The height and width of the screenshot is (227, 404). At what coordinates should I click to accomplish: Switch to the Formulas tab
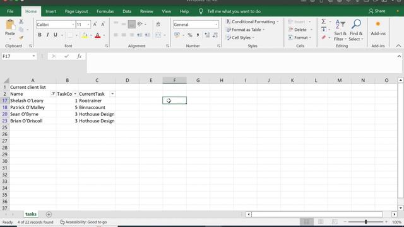tap(105, 11)
